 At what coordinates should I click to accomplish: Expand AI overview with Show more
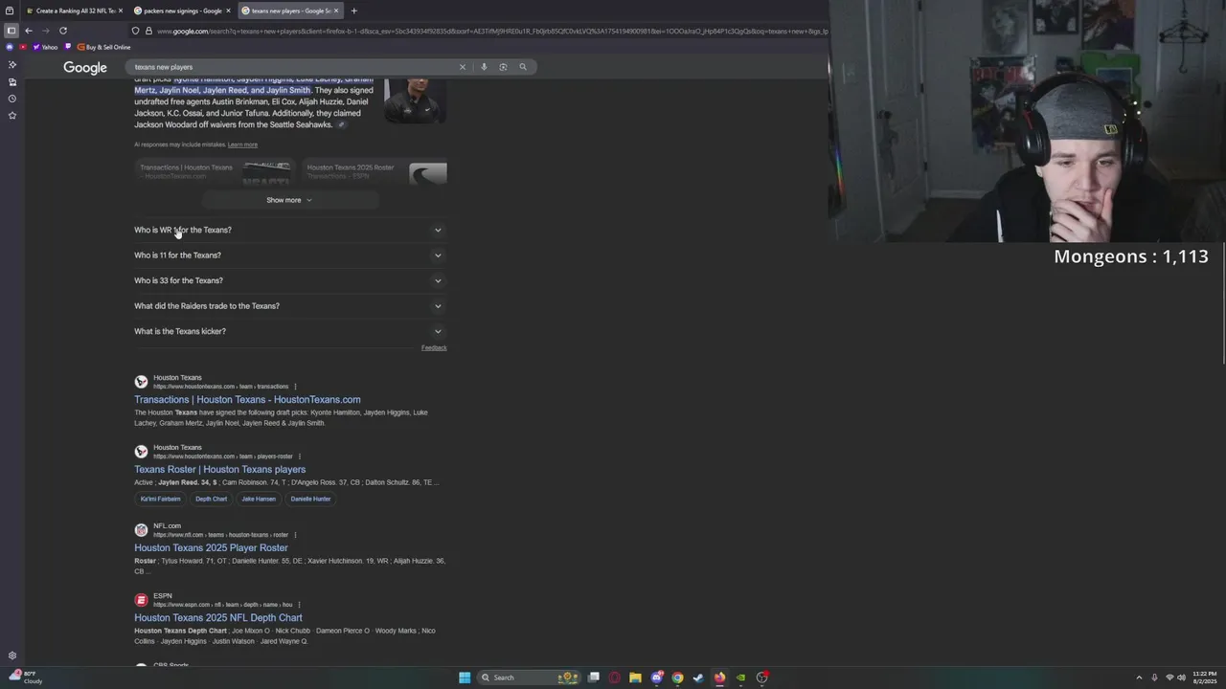coord(289,200)
